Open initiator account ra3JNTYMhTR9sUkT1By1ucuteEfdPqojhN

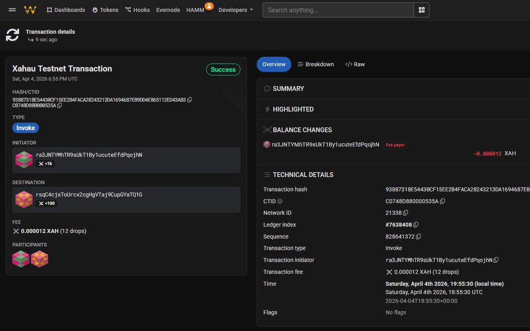[89, 155]
